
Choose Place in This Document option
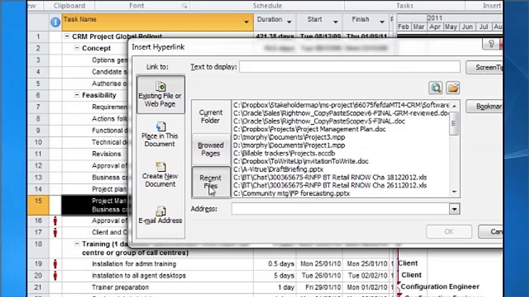[160, 134]
